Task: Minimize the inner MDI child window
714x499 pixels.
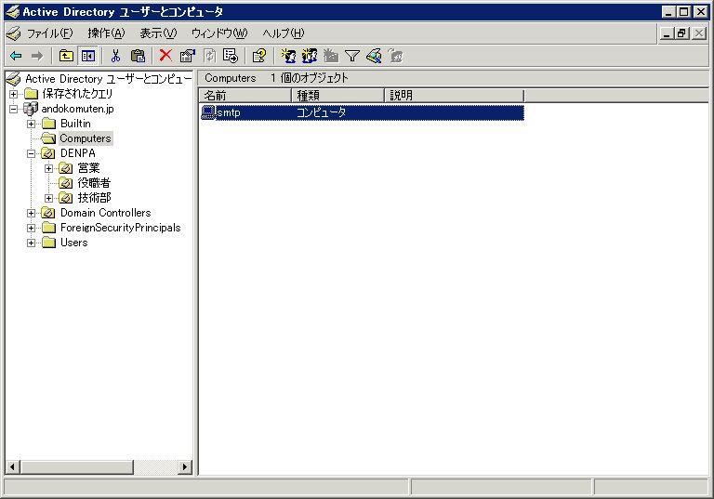Action: point(668,33)
